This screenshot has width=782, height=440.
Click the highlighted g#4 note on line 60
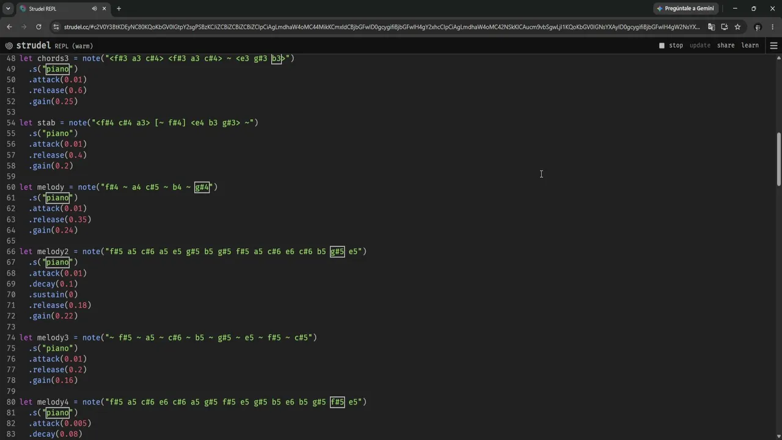coord(202,187)
